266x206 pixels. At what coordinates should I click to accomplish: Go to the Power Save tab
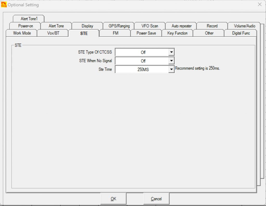pyautogui.click(x=146, y=33)
